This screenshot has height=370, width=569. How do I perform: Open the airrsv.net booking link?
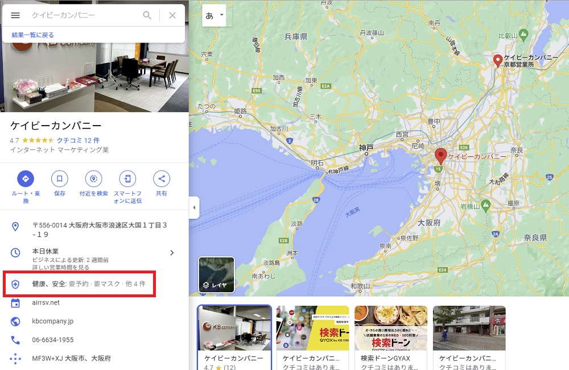pos(46,302)
